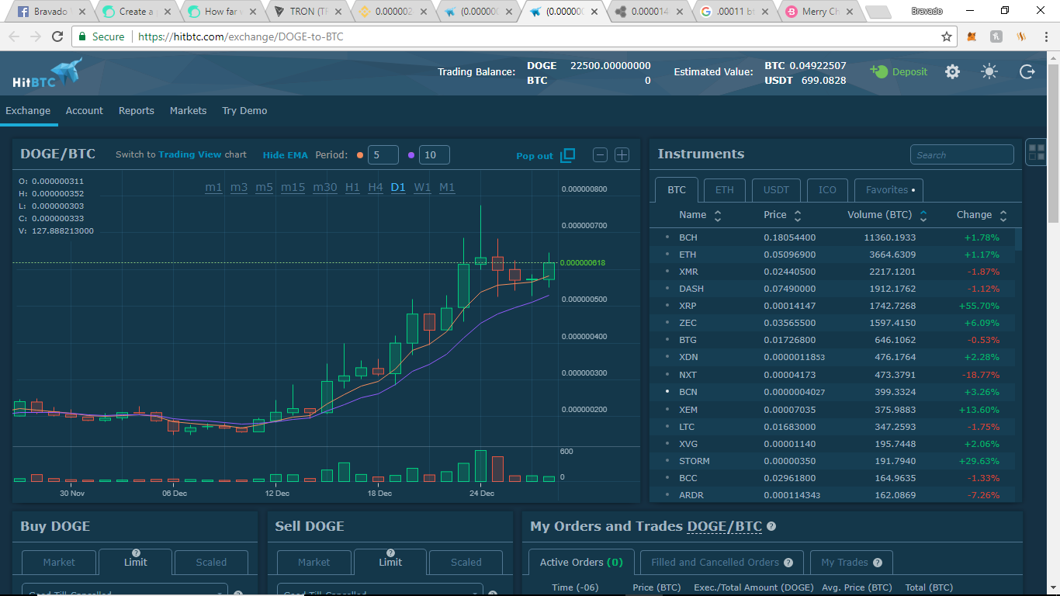
Task: Open the settings gear in the header
Action: tap(952, 71)
